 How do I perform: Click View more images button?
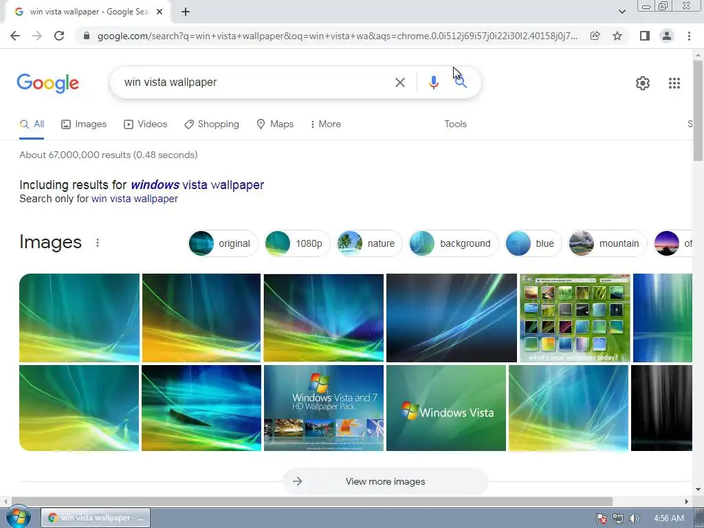coord(385,482)
